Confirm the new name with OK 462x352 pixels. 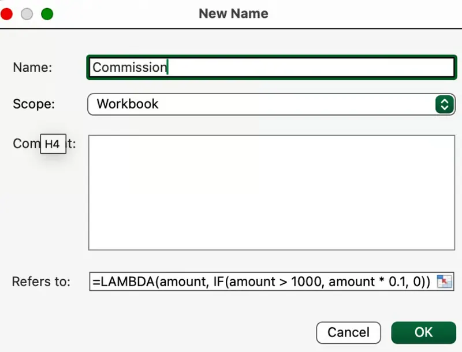(x=423, y=332)
